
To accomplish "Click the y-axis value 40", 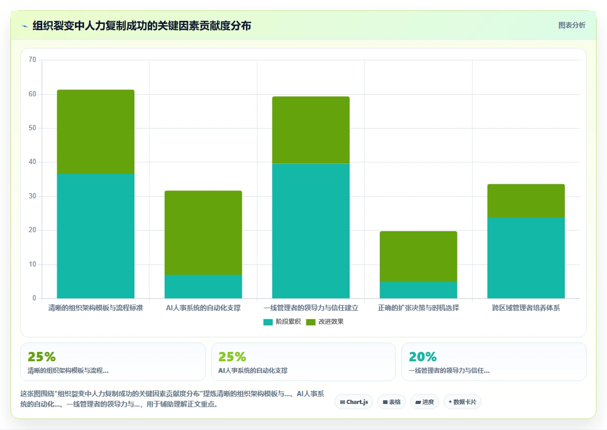I will tap(32, 161).
